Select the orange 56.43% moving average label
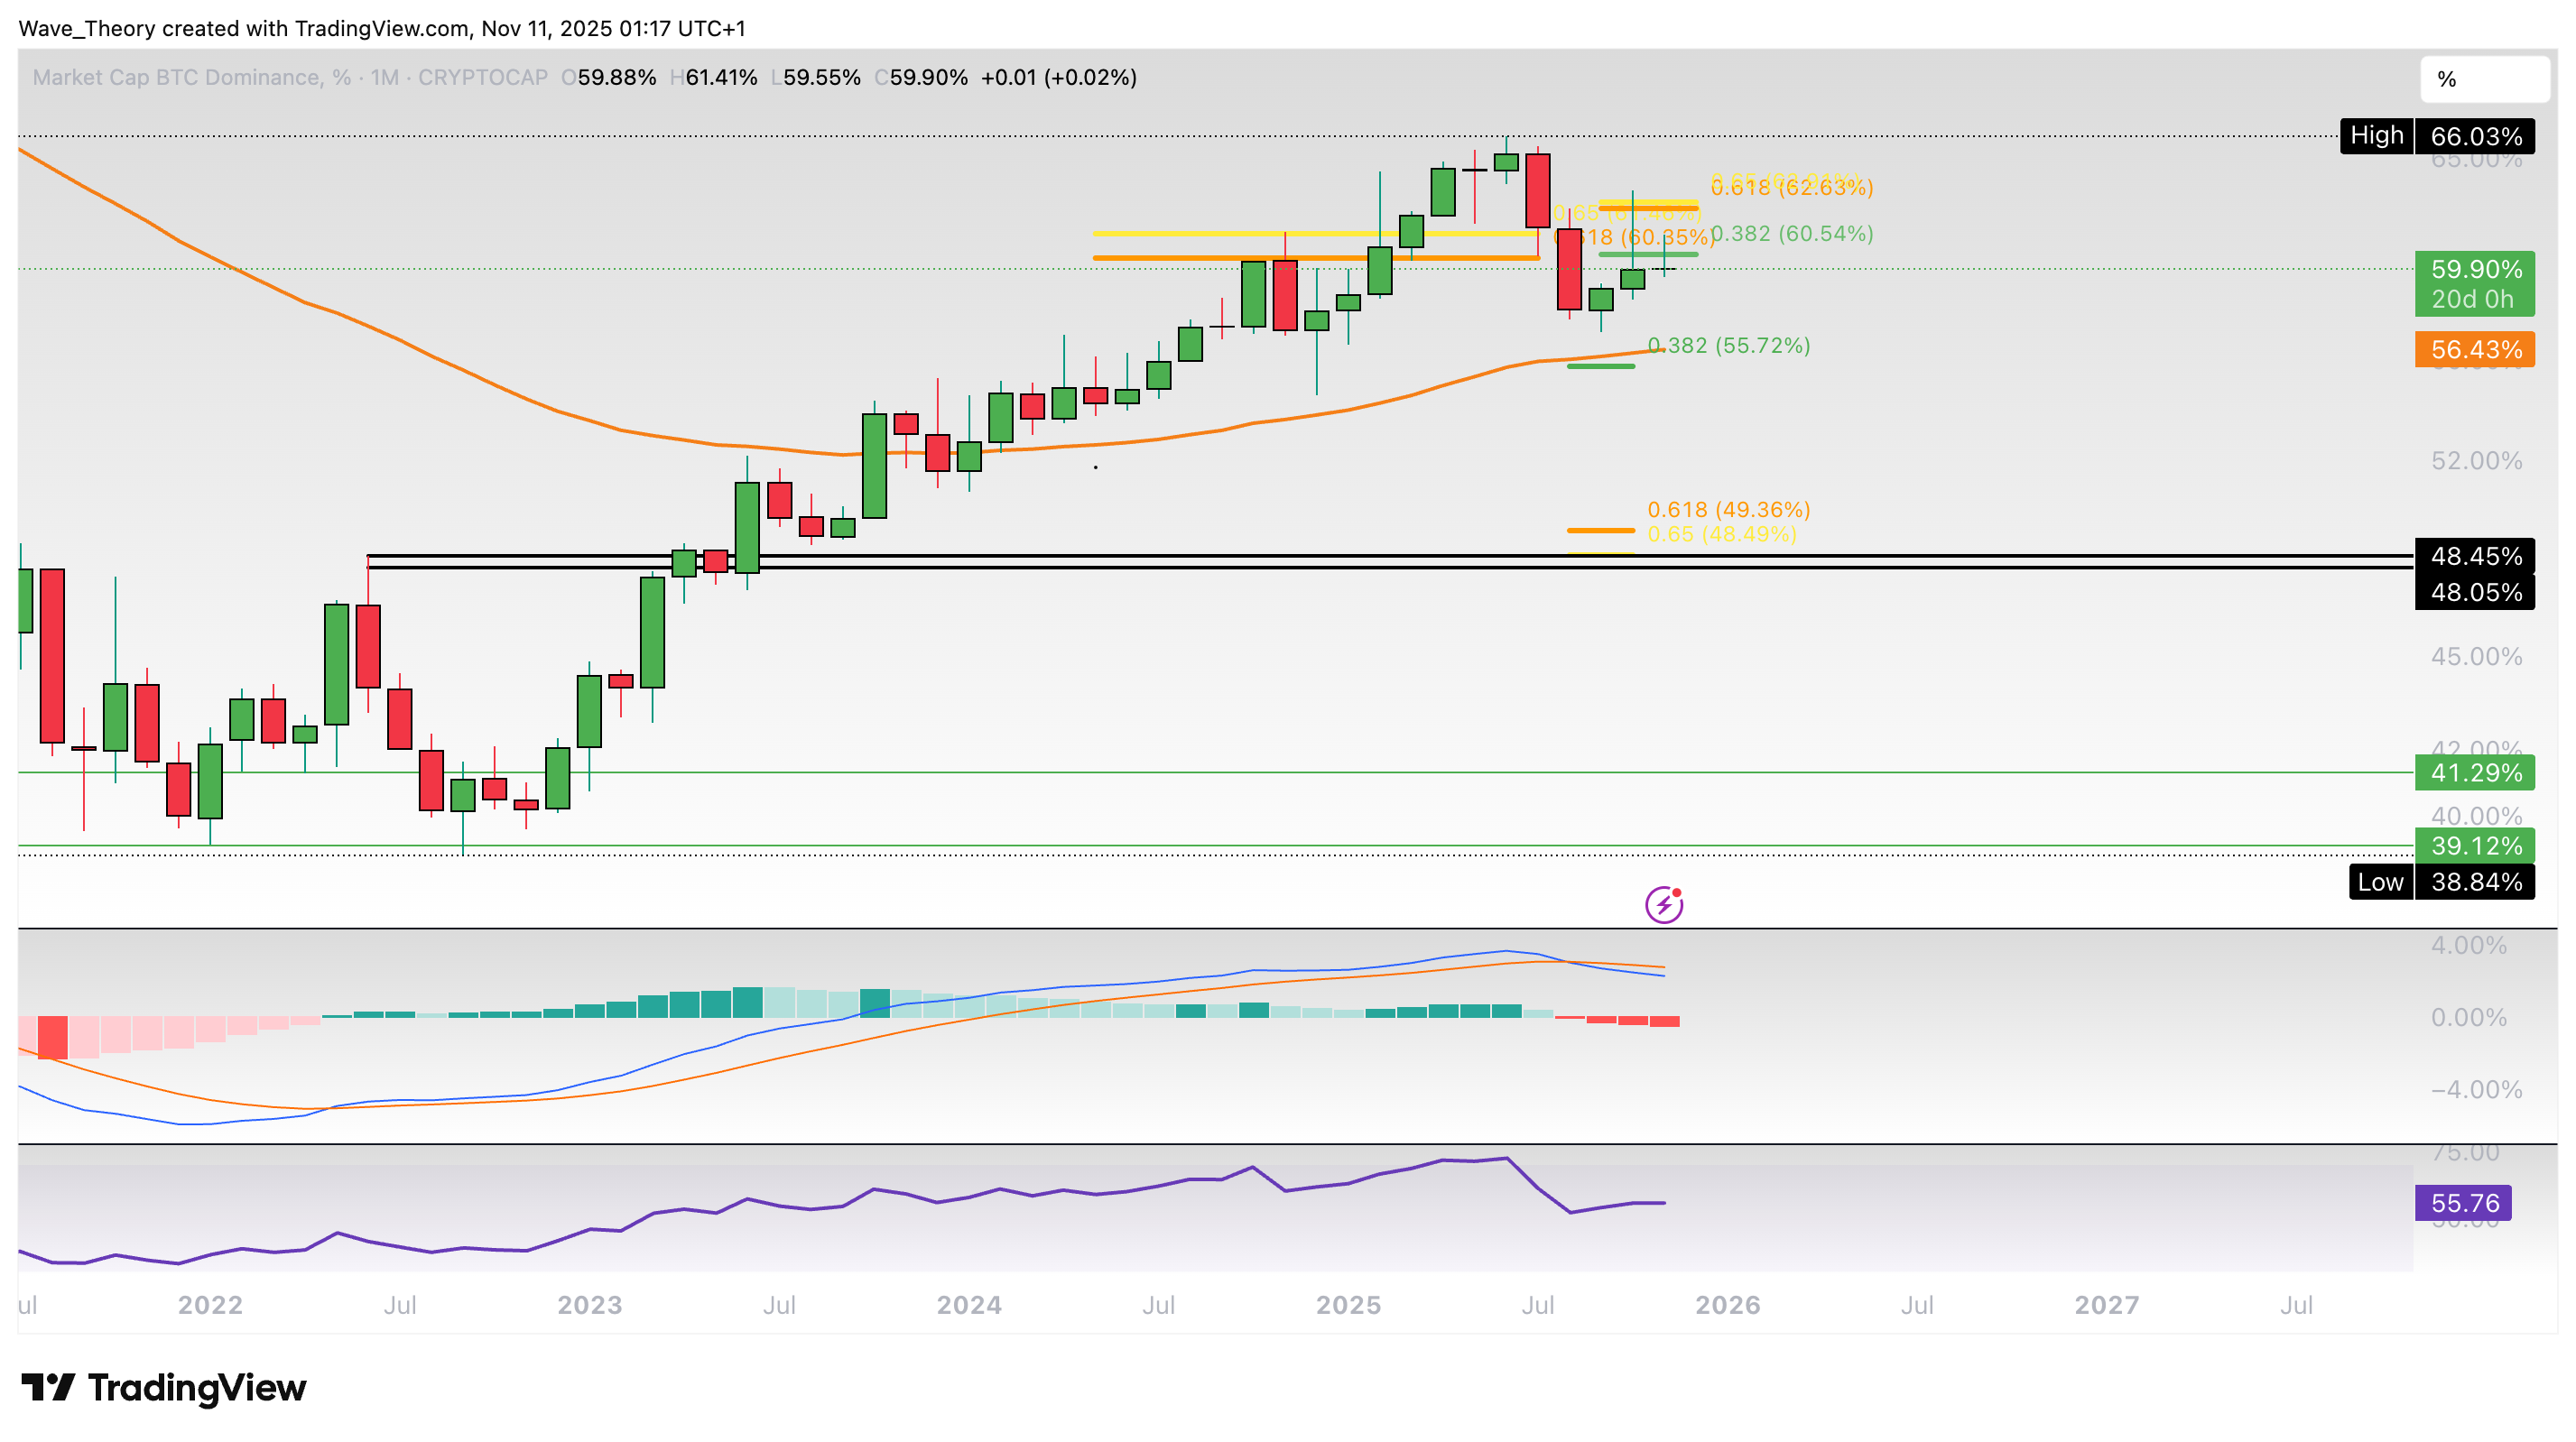This screenshot has height=1442, width=2576. tap(2474, 350)
